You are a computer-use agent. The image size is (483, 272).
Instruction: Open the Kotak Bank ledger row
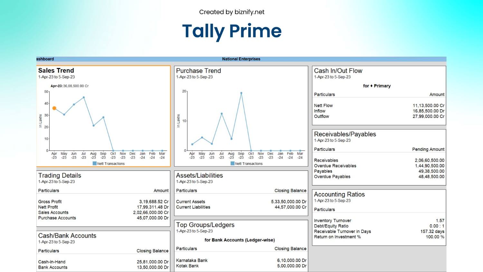coord(241,266)
